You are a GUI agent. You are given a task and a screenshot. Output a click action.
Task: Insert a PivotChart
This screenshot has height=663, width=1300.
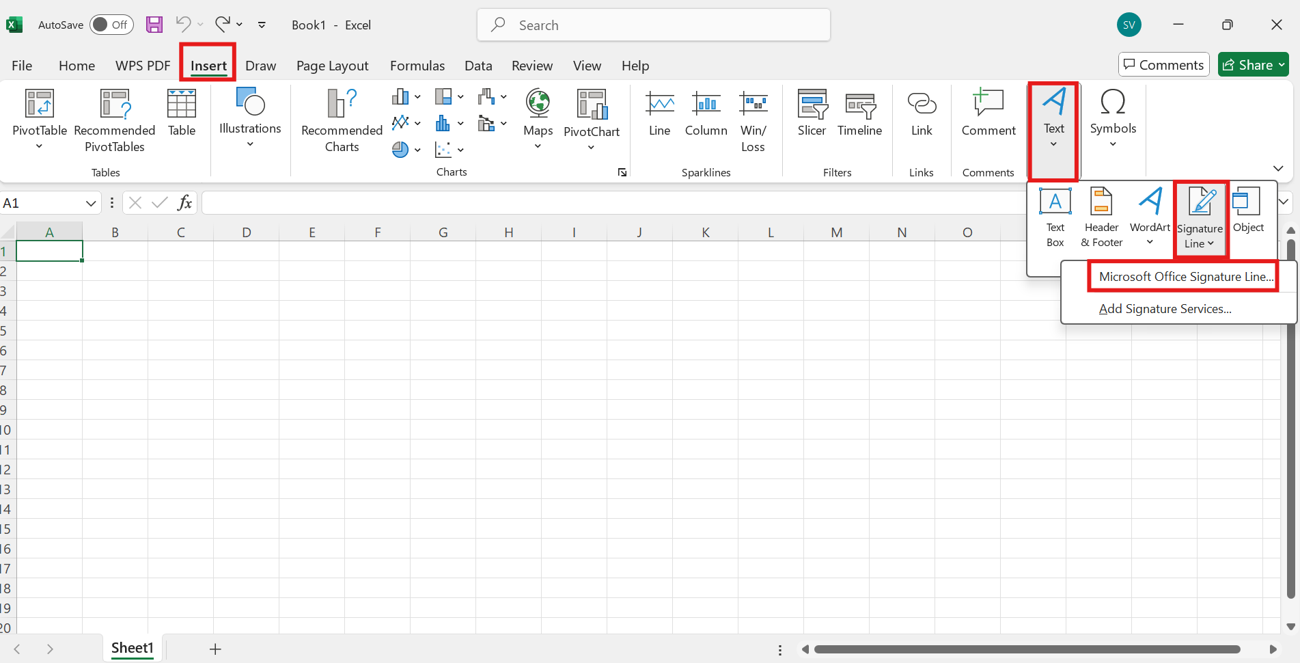(592, 120)
